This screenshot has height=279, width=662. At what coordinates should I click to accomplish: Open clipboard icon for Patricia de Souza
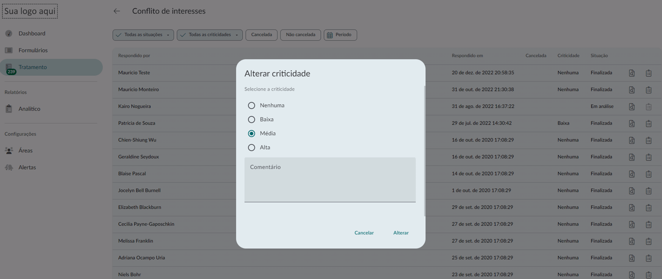pyautogui.click(x=648, y=124)
